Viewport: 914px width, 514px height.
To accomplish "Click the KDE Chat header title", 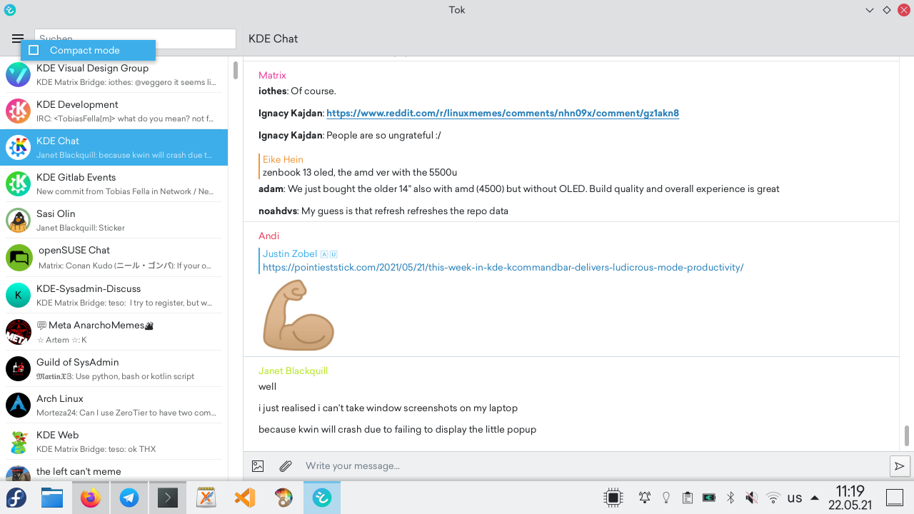I will [273, 39].
